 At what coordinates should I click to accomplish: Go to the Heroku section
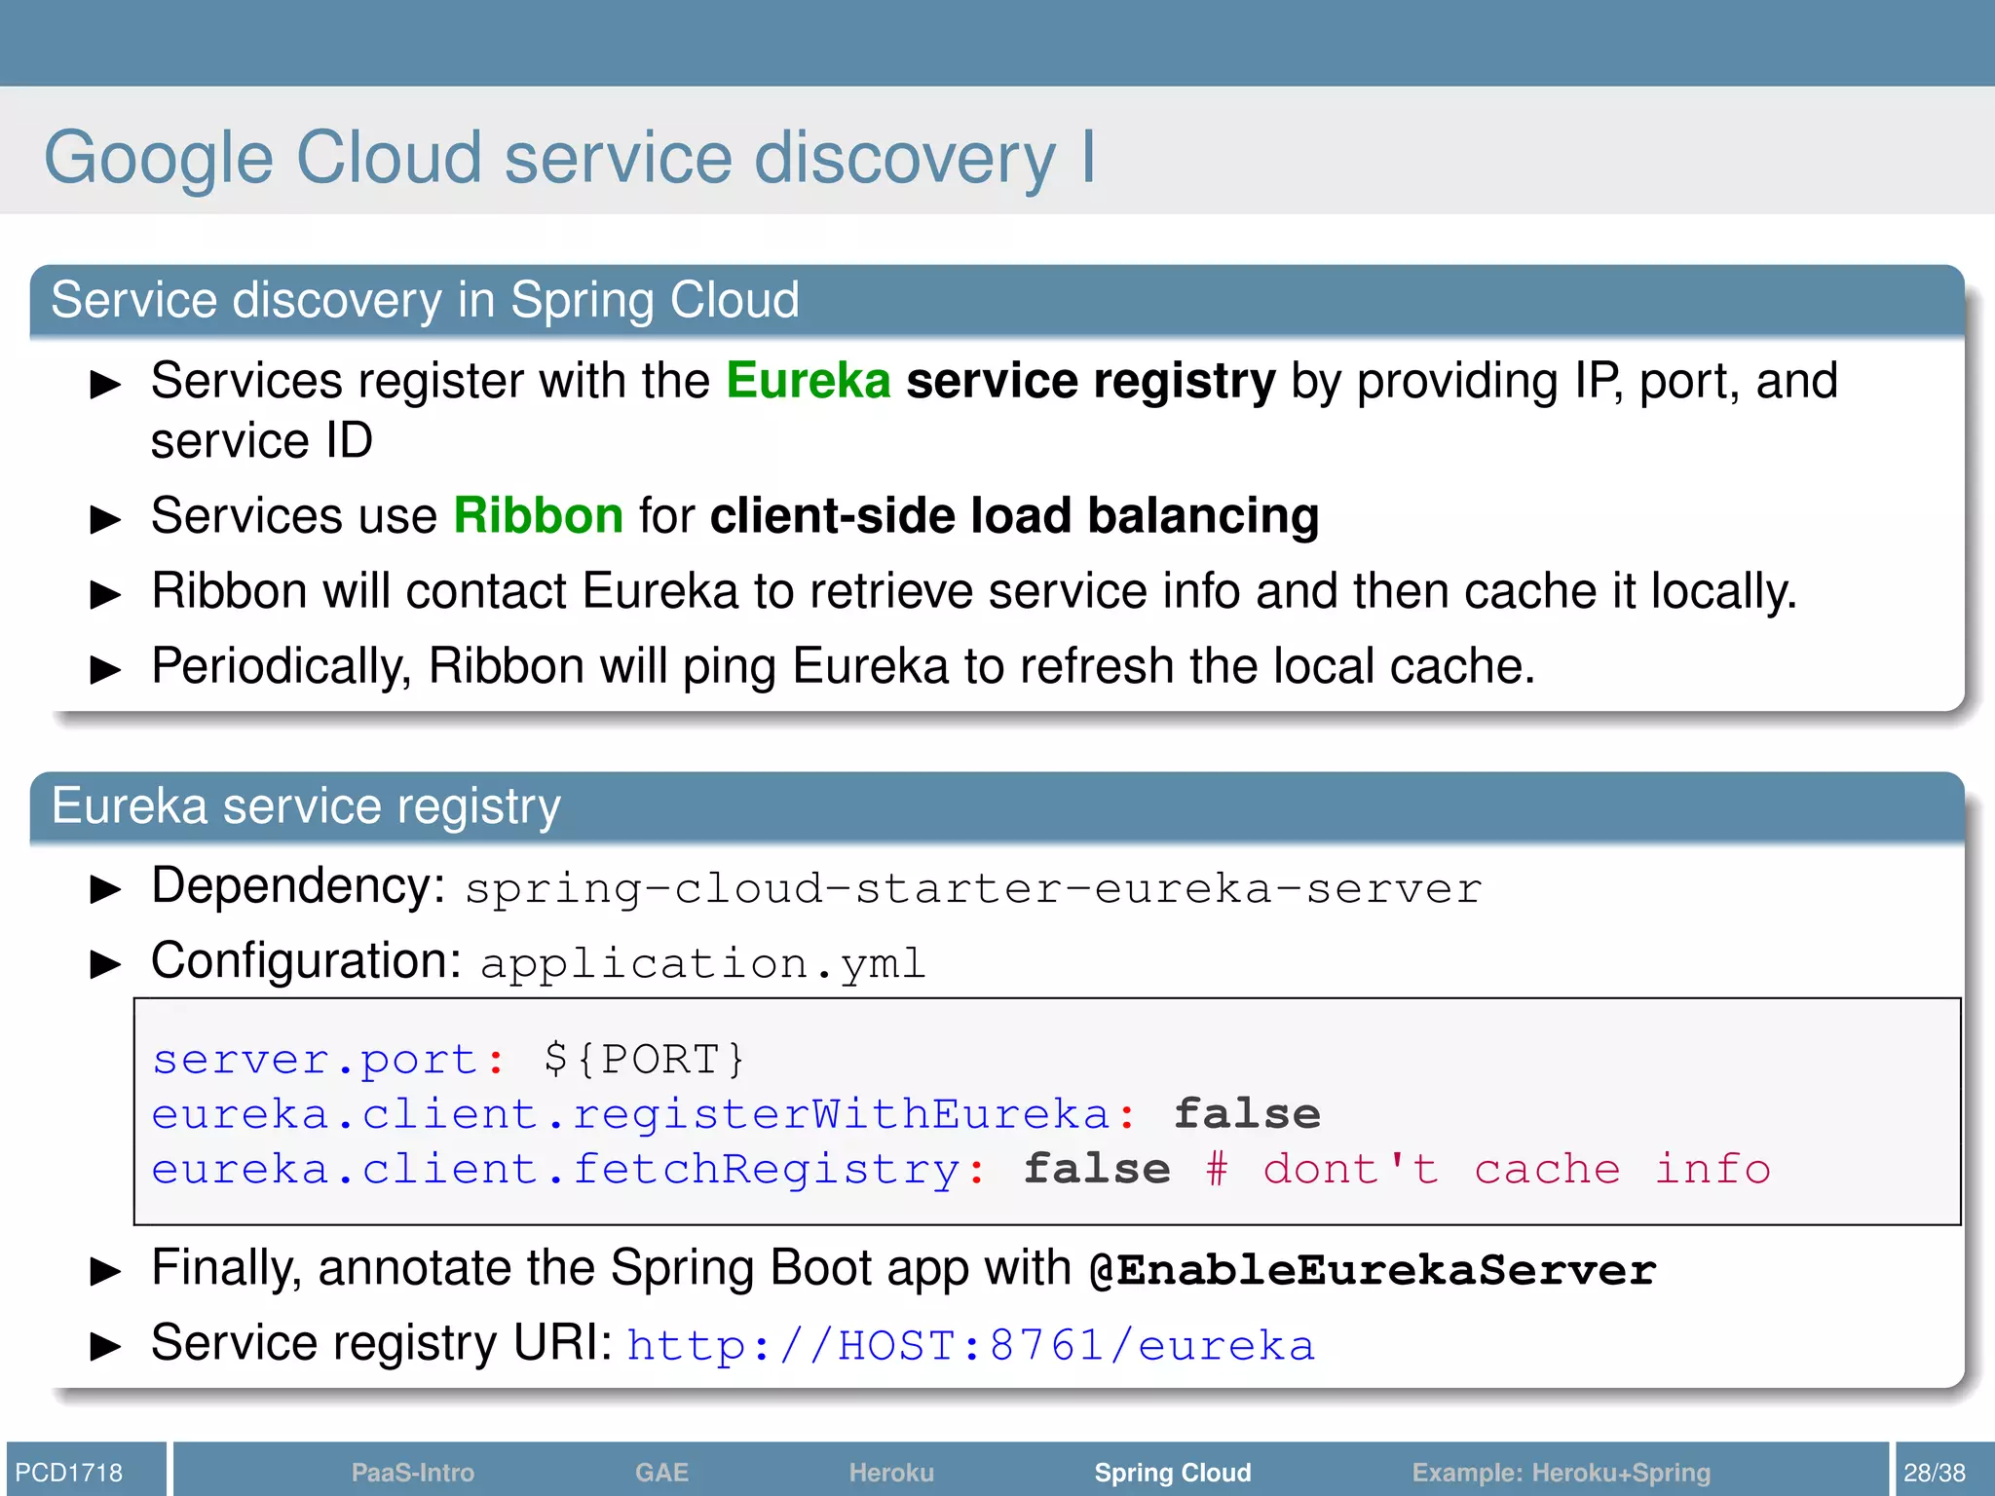[x=891, y=1472]
